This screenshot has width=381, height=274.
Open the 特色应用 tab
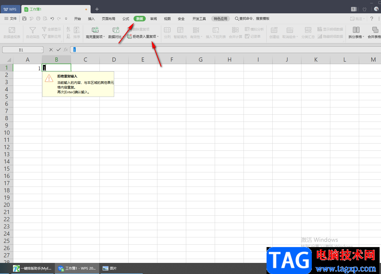[221, 19]
